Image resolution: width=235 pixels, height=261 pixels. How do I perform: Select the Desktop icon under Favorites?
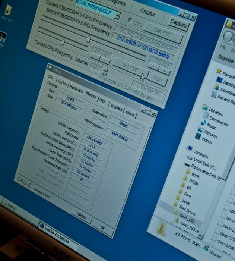[219, 80]
